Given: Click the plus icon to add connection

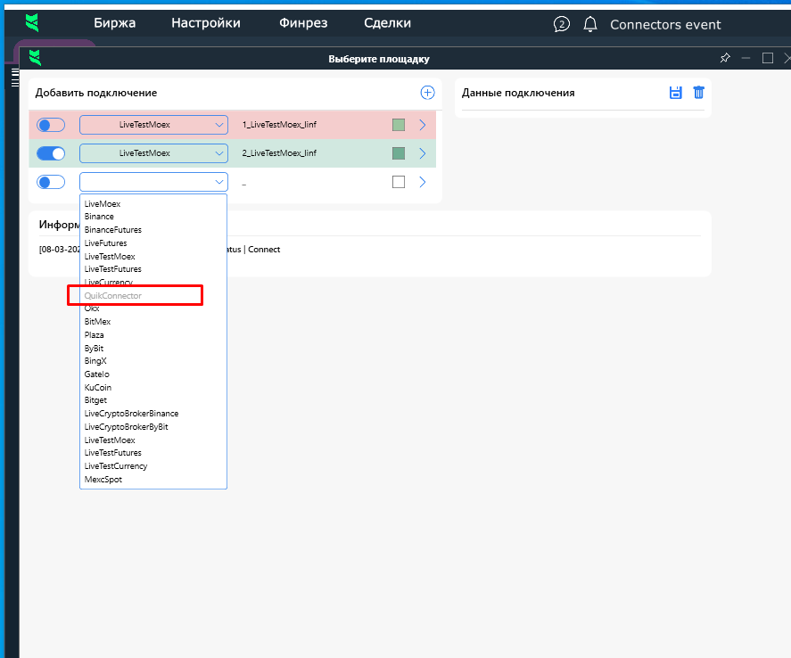Looking at the screenshot, I should (427, 93).
